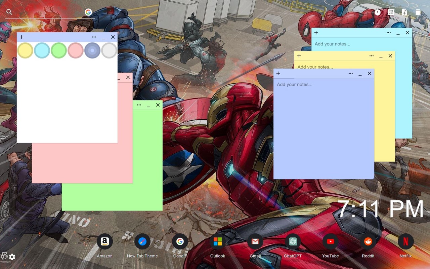Add new note from yellow note's plus

tap(299, 56)
